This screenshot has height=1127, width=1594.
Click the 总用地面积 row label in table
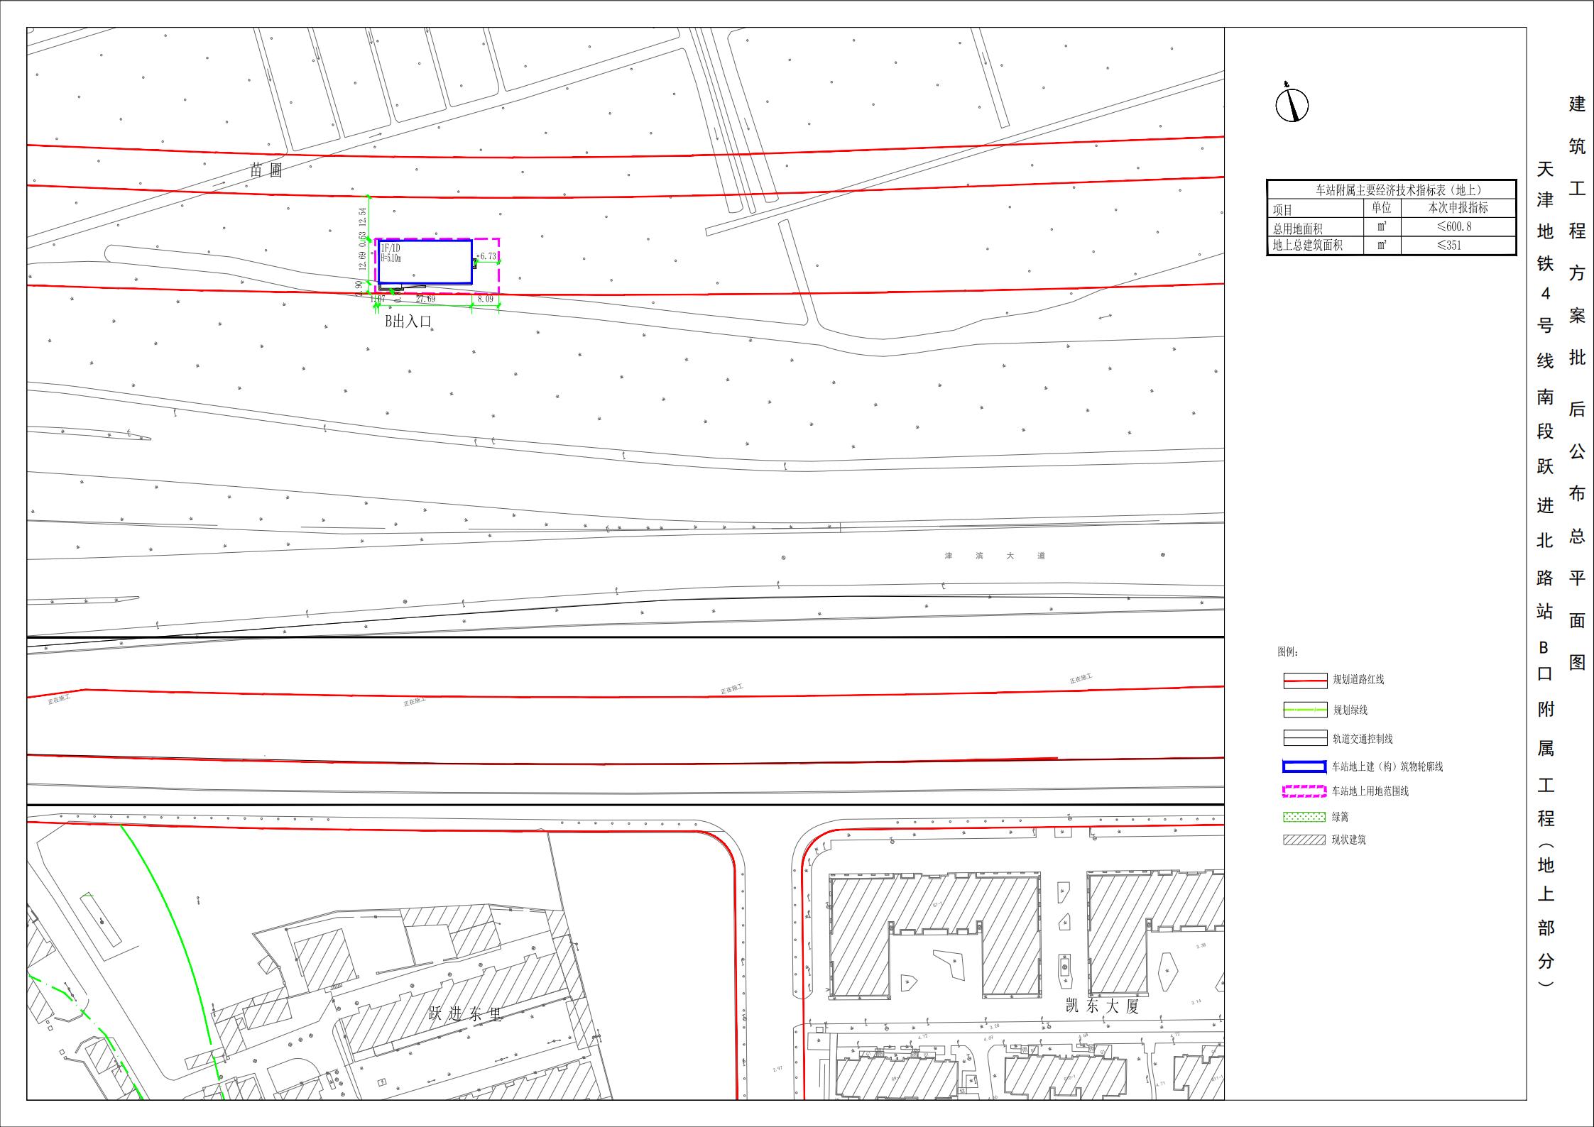pyautogui.click(x=1297, y=229)
